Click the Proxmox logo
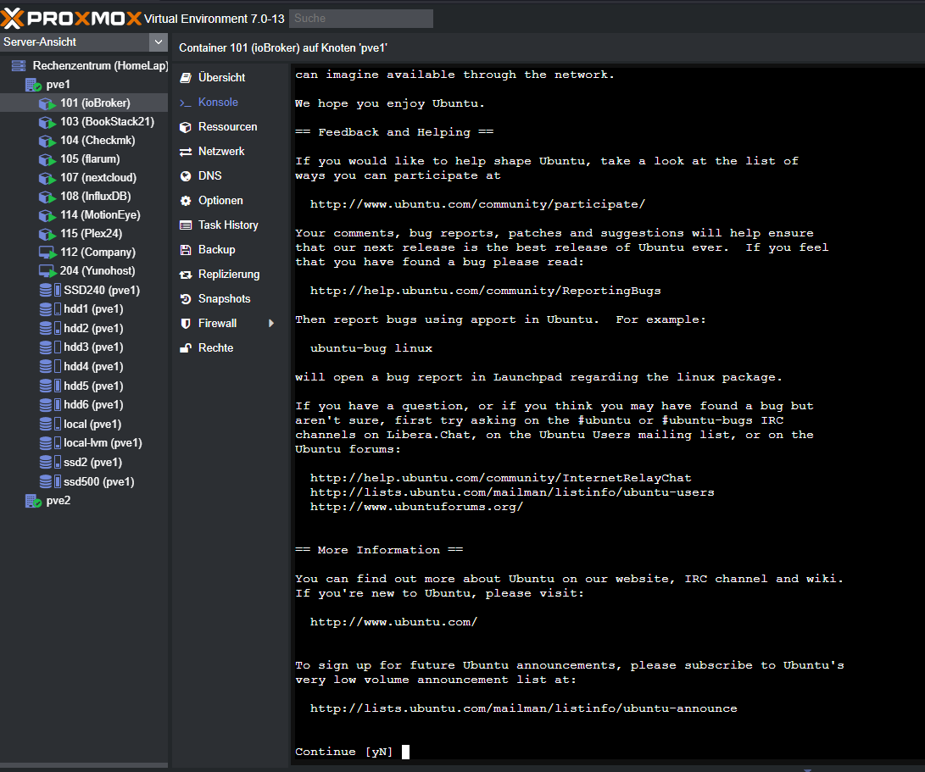925x772 pixels. coord(71,19)
